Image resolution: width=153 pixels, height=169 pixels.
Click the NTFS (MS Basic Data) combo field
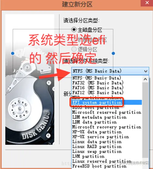pos(110,71)
